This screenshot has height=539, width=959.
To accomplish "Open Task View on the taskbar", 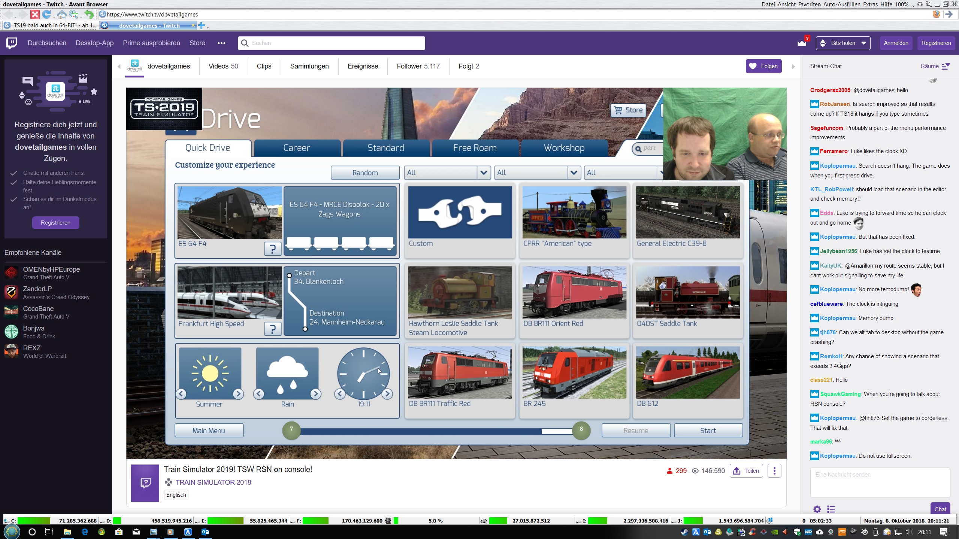I will (49, 532).
